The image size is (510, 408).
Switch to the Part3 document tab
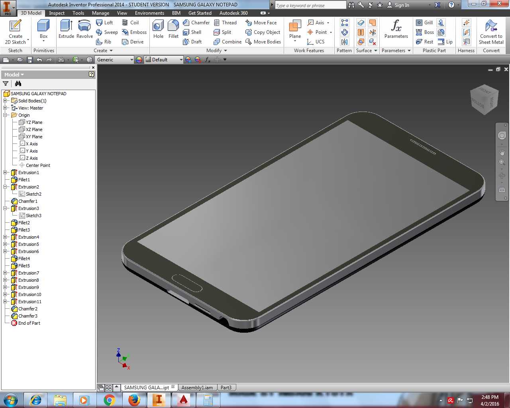point(226,388)
